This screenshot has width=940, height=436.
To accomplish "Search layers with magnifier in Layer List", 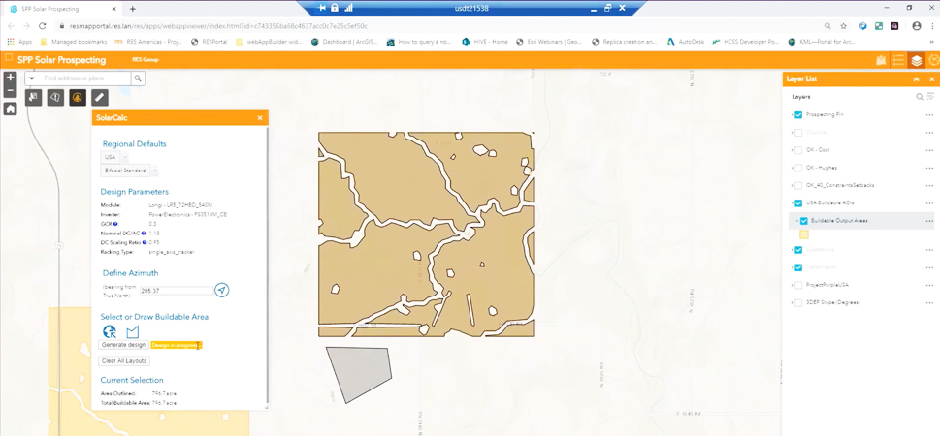I will (x=920, y=97).
